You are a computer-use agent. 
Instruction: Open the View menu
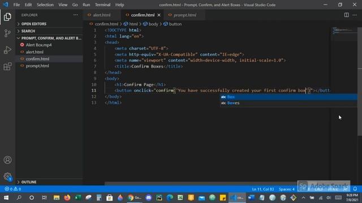pos(63,5)
